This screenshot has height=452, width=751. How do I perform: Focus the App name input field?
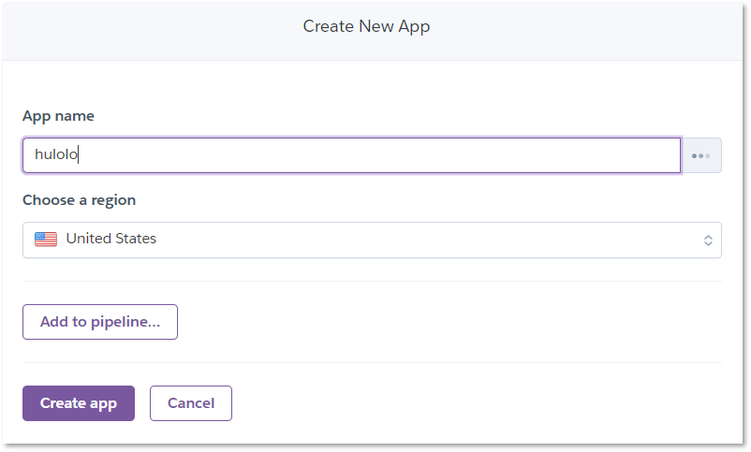point(351,155)
